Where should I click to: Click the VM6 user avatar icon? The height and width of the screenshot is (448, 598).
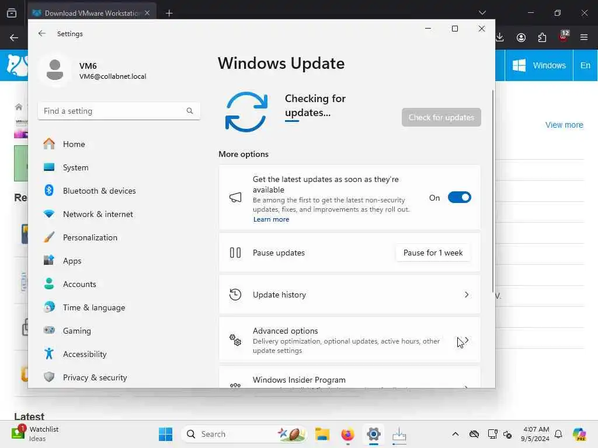tap(55, 70)
